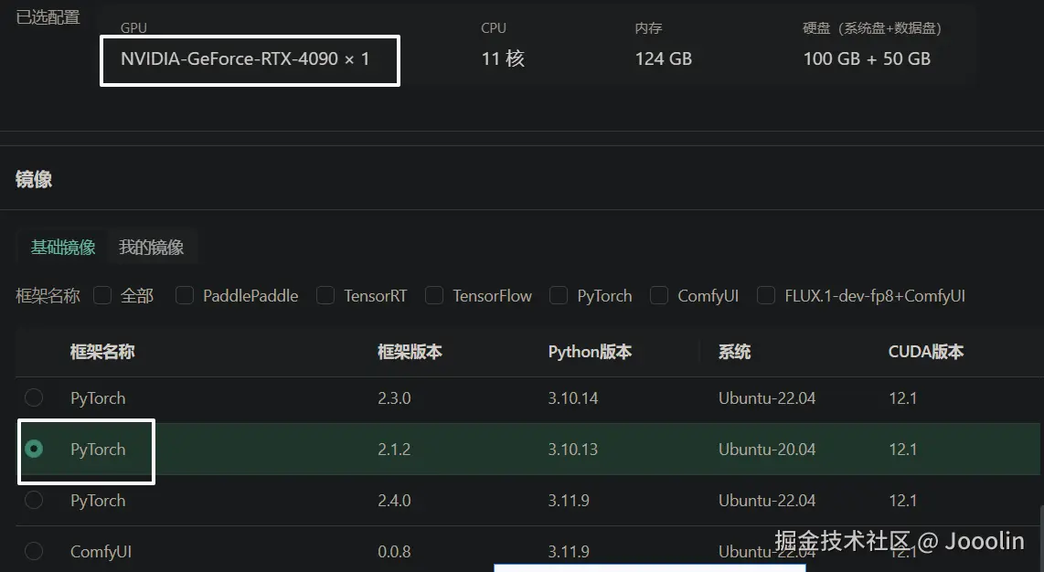This screenshot has width=1044, height=572.
Task: Open the 我的镜像 tab
Action: click(x=151, y=248)
